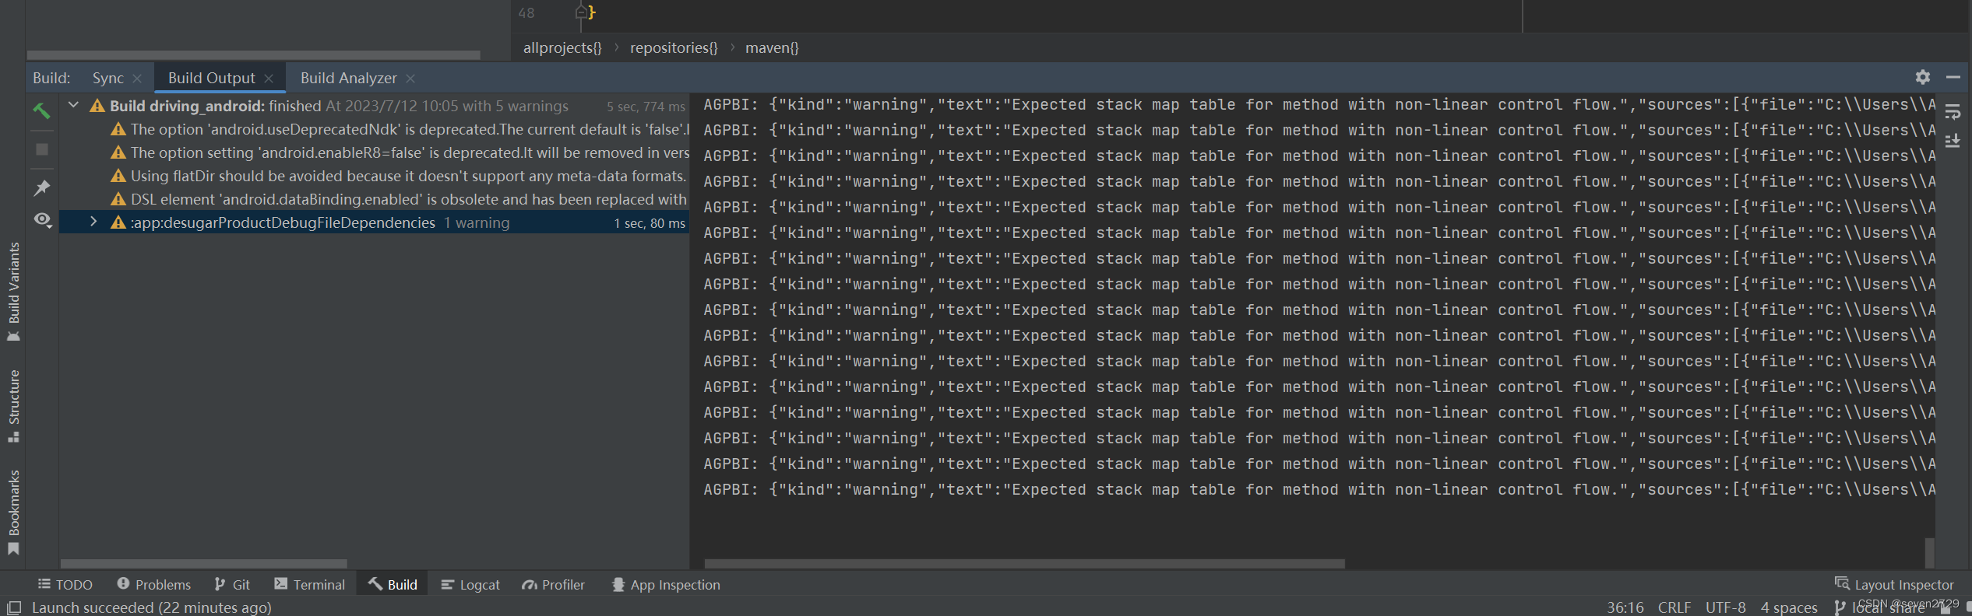Open the Terminal tool window
1972x616 pixels.
[x=309, y=584]
